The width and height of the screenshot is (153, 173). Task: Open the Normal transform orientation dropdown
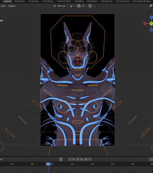pos(60,6)
